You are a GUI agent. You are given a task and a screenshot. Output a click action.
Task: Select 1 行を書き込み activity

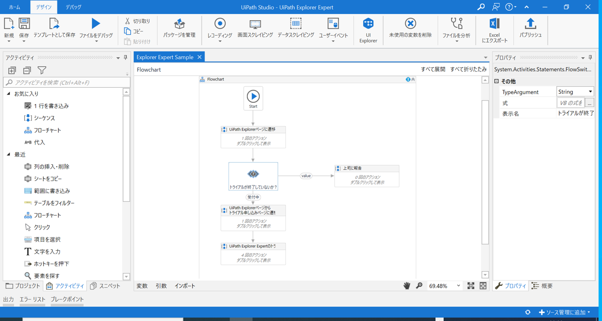pos(46,106)
